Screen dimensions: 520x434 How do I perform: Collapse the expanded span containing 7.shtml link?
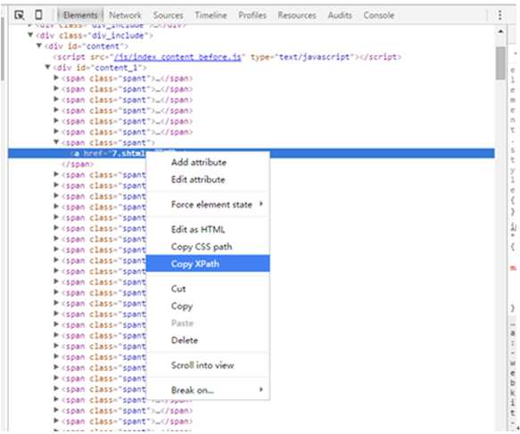[x=56, y=142]
